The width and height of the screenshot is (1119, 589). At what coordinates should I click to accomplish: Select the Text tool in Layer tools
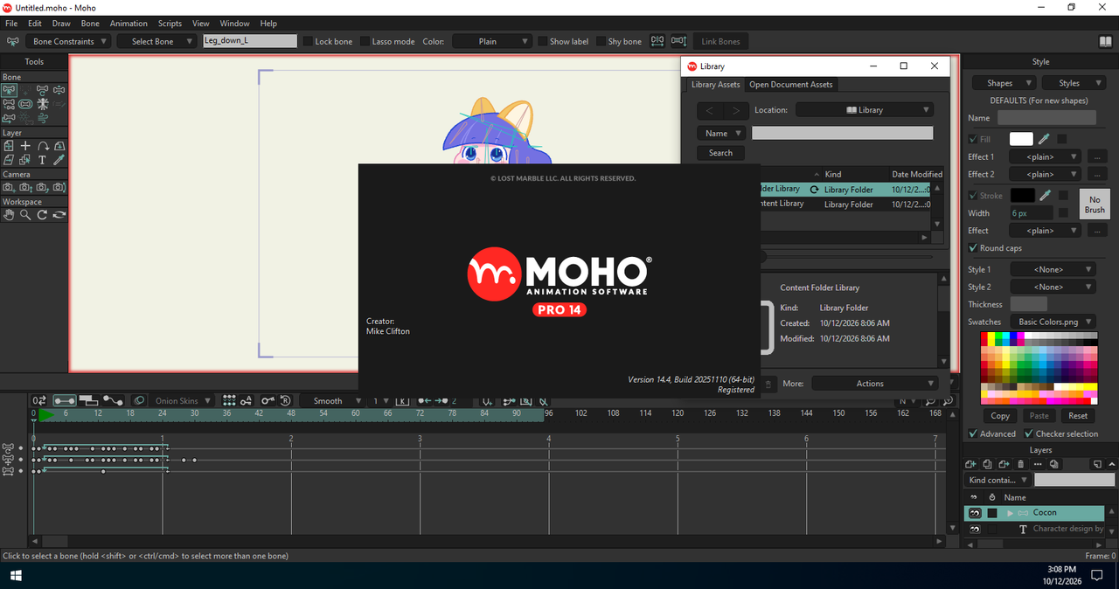pyautogui.click(x=42, y=160)
